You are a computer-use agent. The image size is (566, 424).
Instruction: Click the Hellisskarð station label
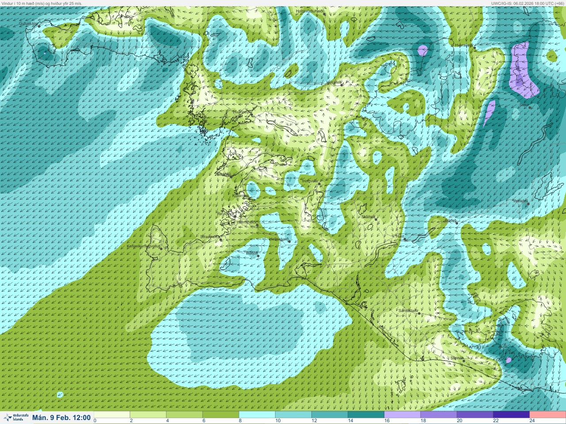pyautogui.click(x=279, y=239)
